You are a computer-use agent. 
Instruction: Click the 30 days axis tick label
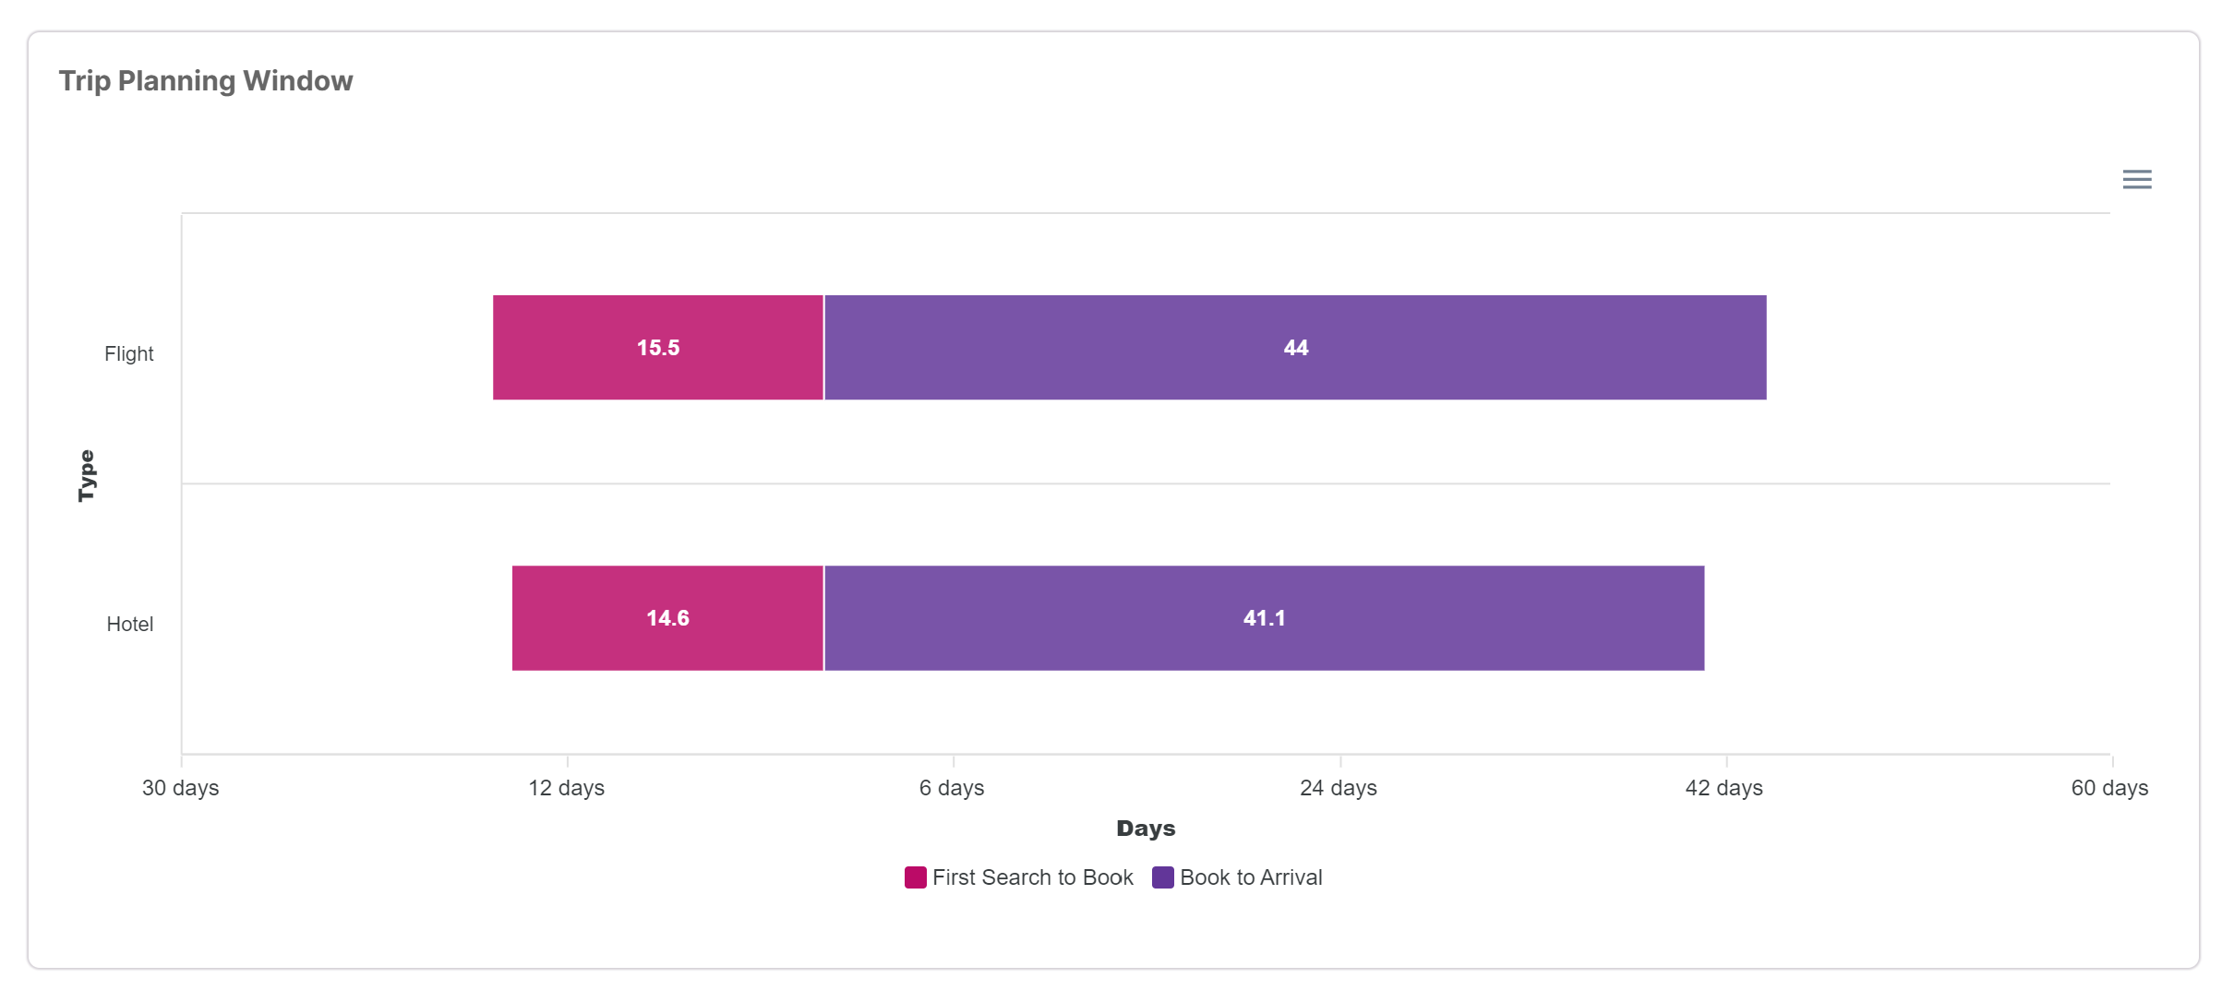180,788
